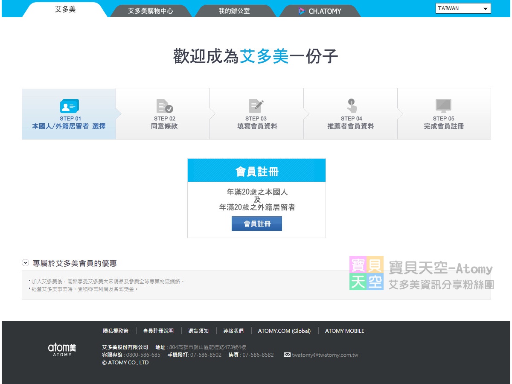Open the 會員註冊說明 footer link
The image size is (512, 384).
(x=158, y=331)
